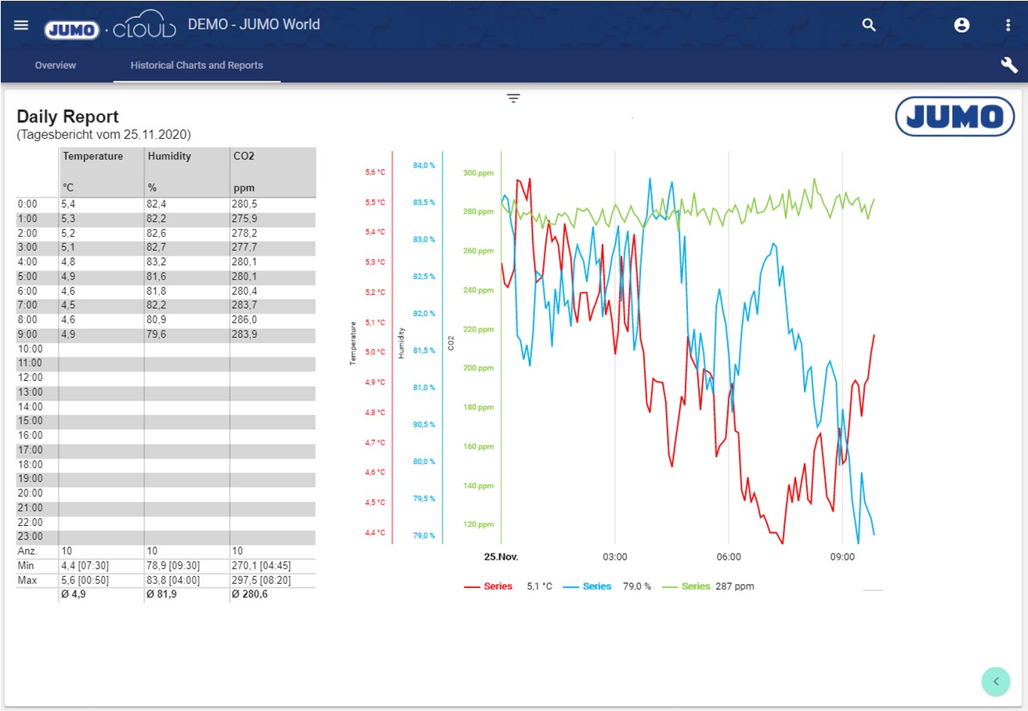
Task: Click the search magnifier icon
Action: point(868,25)
